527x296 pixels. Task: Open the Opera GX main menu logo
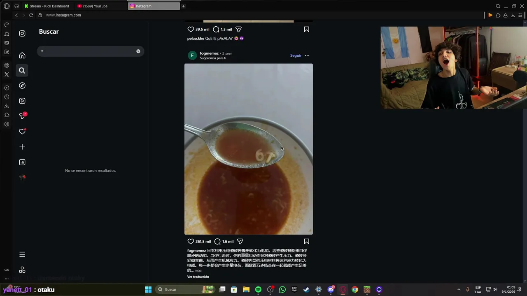7,6
